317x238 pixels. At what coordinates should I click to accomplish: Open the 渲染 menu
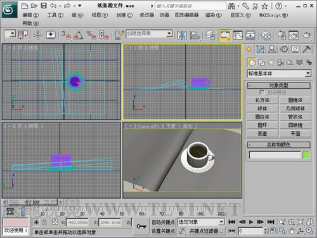[214, 15]
